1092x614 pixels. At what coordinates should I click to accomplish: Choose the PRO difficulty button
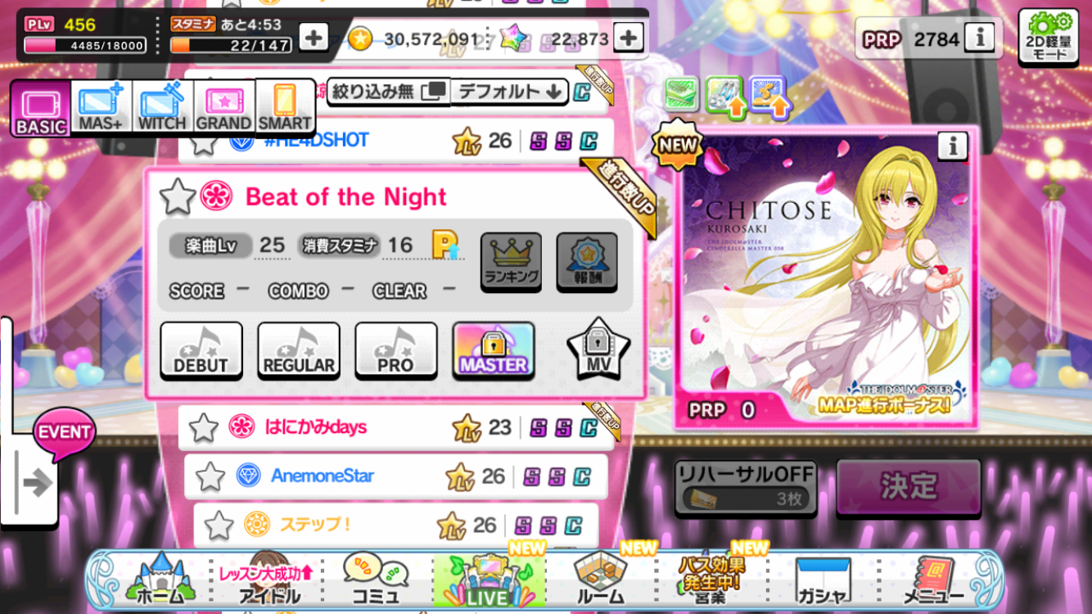click(395, 350)
